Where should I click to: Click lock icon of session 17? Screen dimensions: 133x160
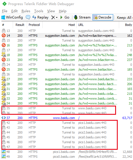(4, 50)
